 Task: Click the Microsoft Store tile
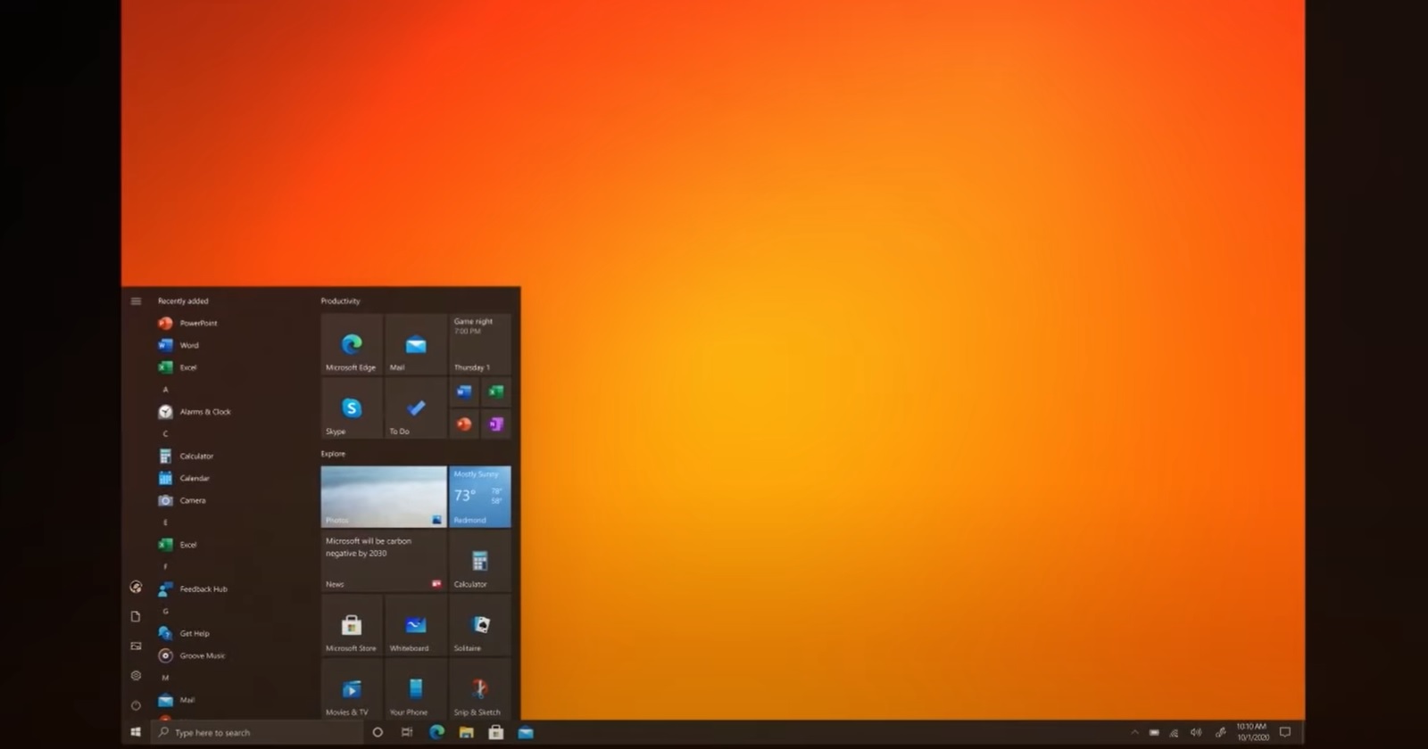pos(352,625)
